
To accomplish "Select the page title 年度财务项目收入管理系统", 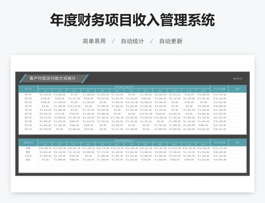I will tap(132, 20).
